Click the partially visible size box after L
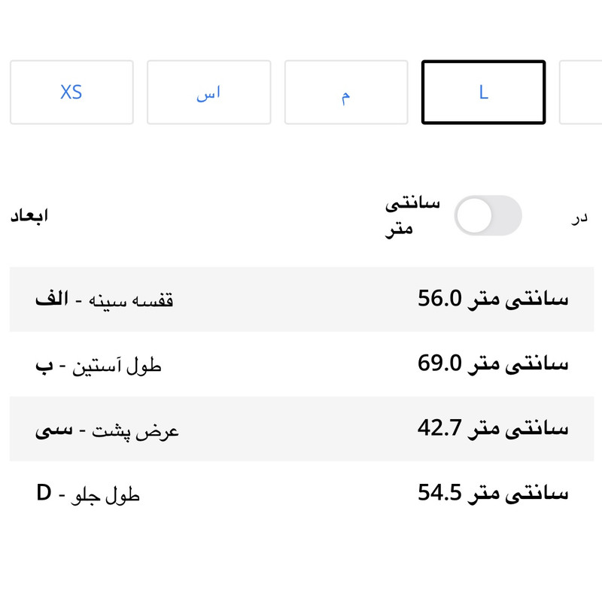This screenshot has width=602, height=602. click(581, 93)
